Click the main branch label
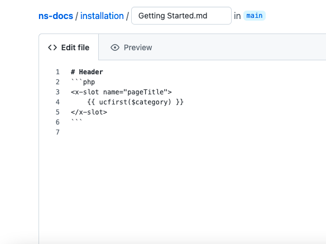Screen dimensions: 326x244 [x=255, y=16]
